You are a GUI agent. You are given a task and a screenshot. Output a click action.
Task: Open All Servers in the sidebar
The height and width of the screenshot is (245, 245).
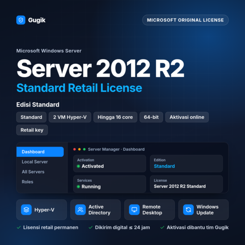(x=33, y=172)
